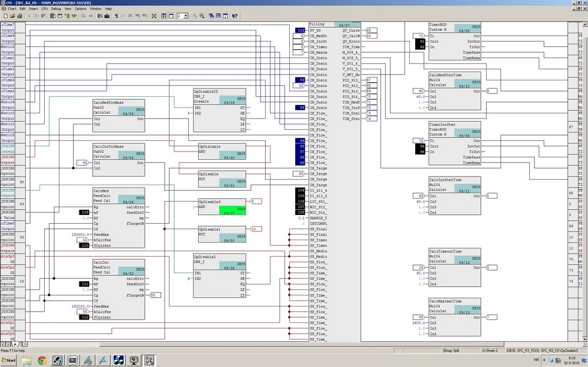Click the Zoom in magnifier icon
This screenshot has height=367, width=588.
click(195, 16)
